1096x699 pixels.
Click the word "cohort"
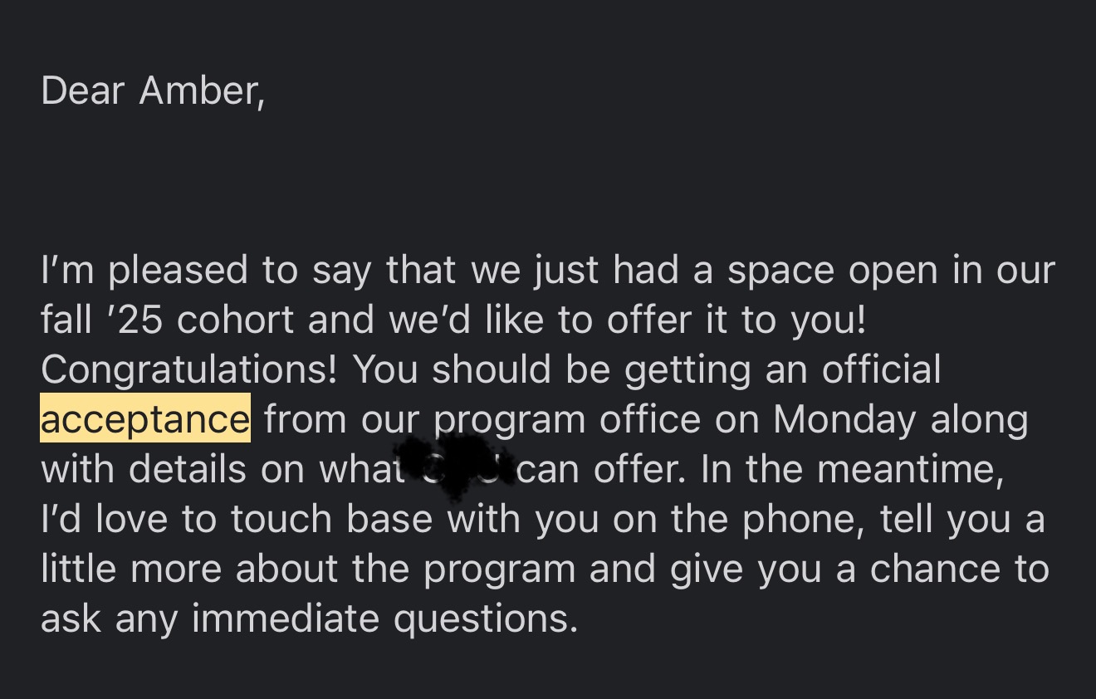pos(235,320)
